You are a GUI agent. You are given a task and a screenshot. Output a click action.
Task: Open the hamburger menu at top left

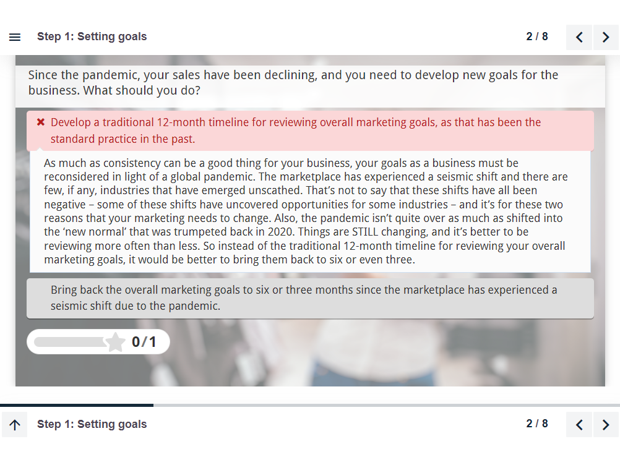tap(15, 37)
